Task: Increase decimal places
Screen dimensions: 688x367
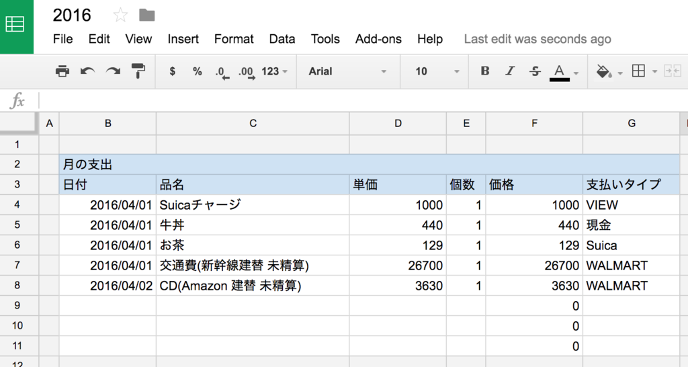Action: (x=247, y=73)
